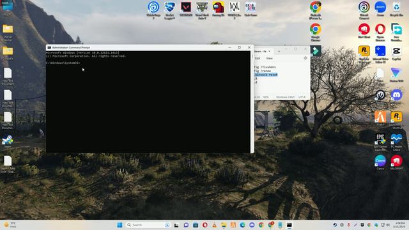Open Microsoft Edge from the taskbar
The height and width of the screenshot is (230, 409).
[x=242, y=225]
